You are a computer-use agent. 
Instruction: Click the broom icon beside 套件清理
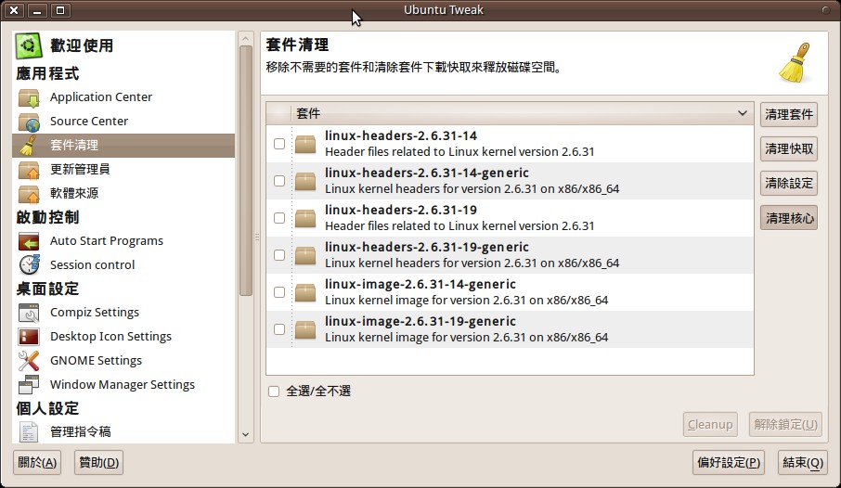29,146
